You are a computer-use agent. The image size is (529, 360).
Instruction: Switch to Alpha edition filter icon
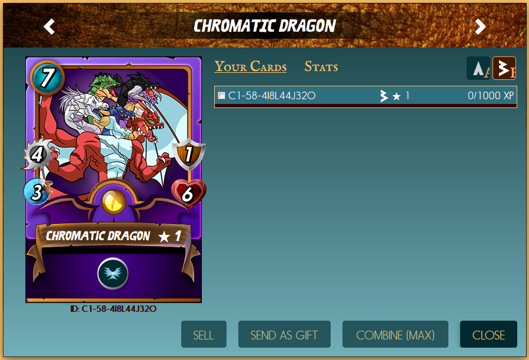[x=478, y=68]
